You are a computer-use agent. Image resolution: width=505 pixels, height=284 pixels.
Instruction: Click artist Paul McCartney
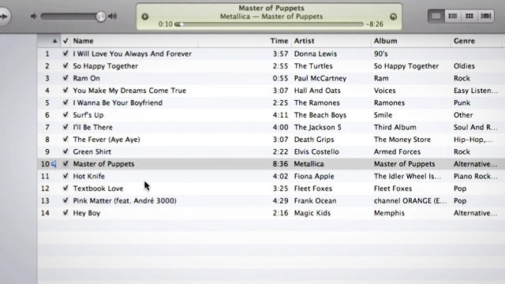coord(320,78)
